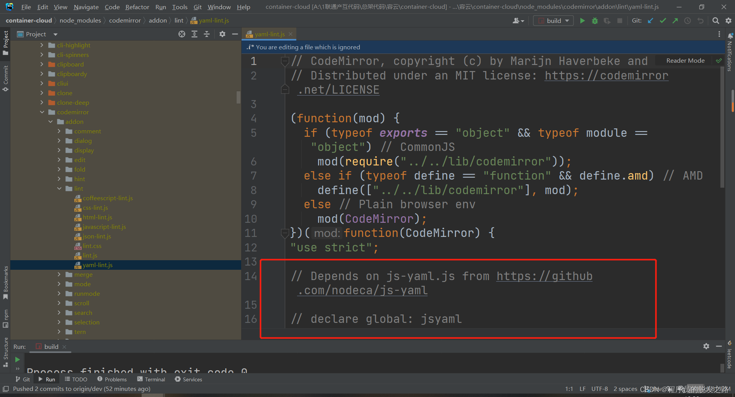The image size is (735, 397).
Task: Click the Git Push arrow icon
Action: 675,21
